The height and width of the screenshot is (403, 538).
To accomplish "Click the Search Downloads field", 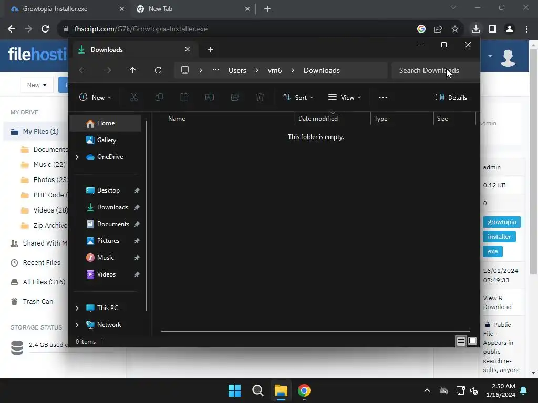I will click(x=435, y=70).
